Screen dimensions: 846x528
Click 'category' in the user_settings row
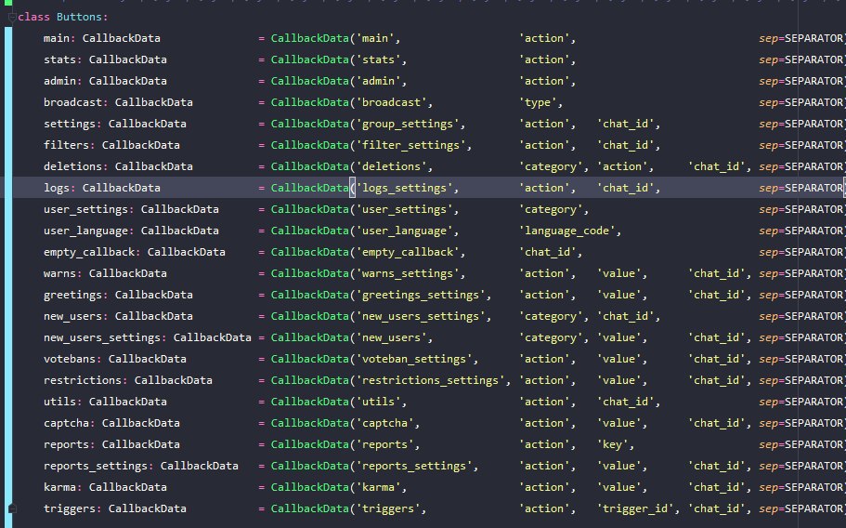click(x=551, y=209)
